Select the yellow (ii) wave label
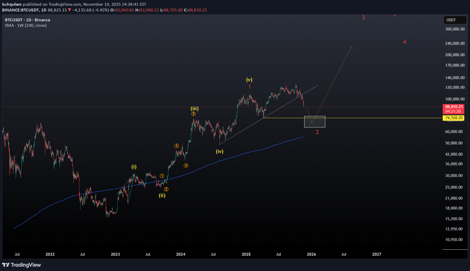The image size is (470, 271). pyautogui.click(x=162, y=196)
